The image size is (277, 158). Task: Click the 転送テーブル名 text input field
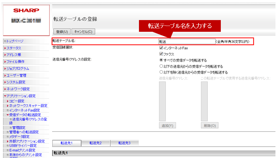pyautogui.click(x=187, y=41)
